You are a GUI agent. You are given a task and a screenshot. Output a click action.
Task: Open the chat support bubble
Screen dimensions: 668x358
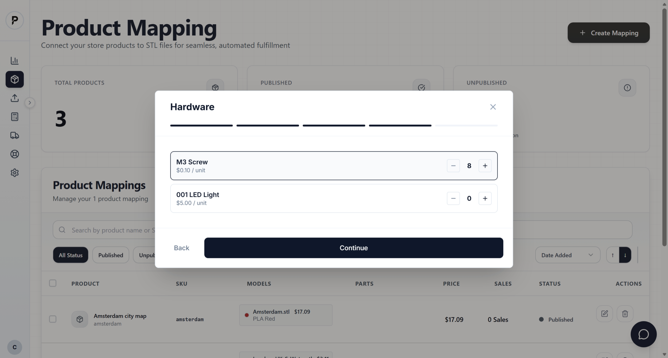coord(643,334)
